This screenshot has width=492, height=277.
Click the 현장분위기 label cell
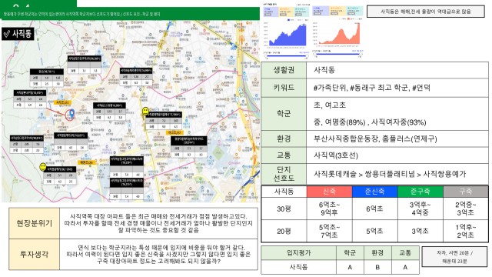(34, 223)
